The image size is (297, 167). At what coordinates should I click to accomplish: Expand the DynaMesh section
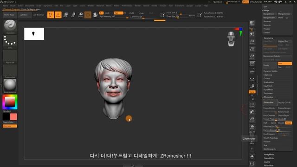[268, 90]
